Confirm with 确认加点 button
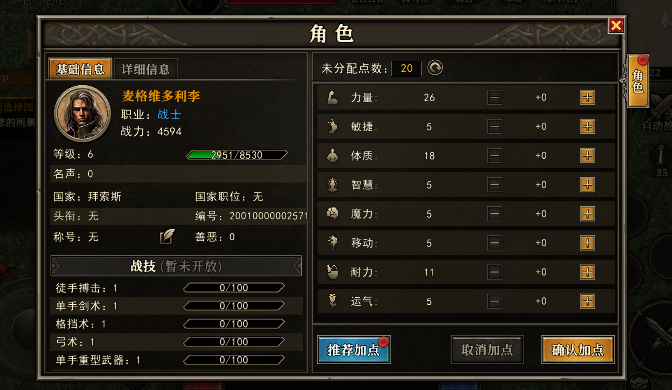The width and height of the screenshot is (672, 390). point(578,350)
